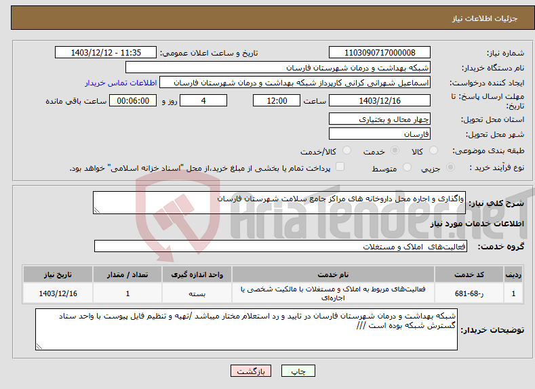Screen dimensions: 535x389
Task: Click the deadline time field 12:00
Action: [277, 100]
